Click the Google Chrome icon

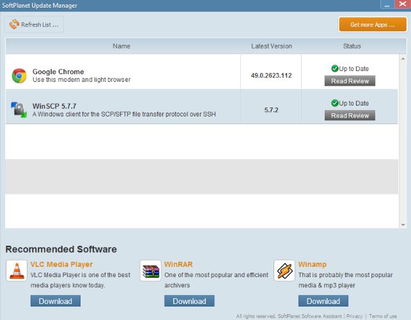click(x=19, y=76)
